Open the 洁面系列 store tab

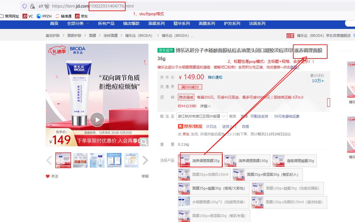pyautogui.click(x=257, y=23)
